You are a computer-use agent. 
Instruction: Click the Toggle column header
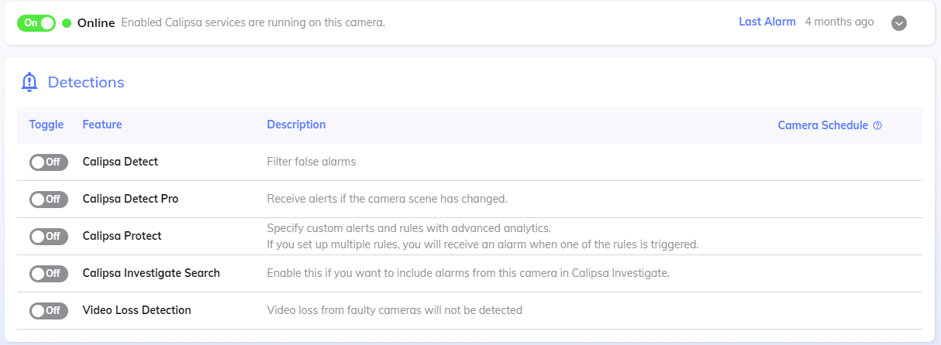[47, 125]
